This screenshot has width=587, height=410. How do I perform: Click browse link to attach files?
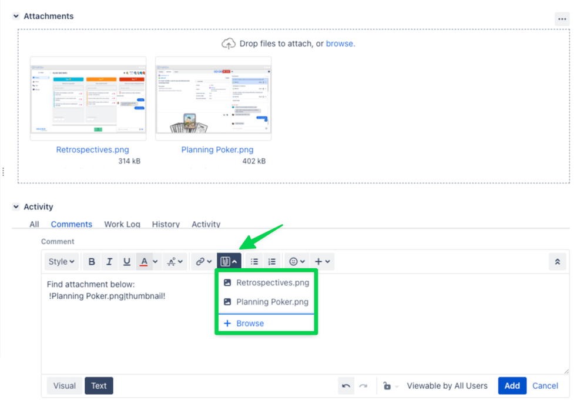340,44
